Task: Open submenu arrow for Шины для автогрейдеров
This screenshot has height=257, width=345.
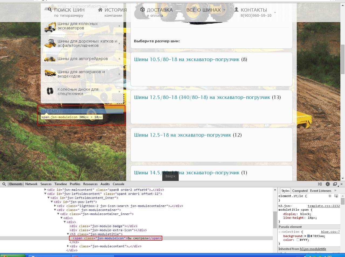Action: tap(119, 59)
